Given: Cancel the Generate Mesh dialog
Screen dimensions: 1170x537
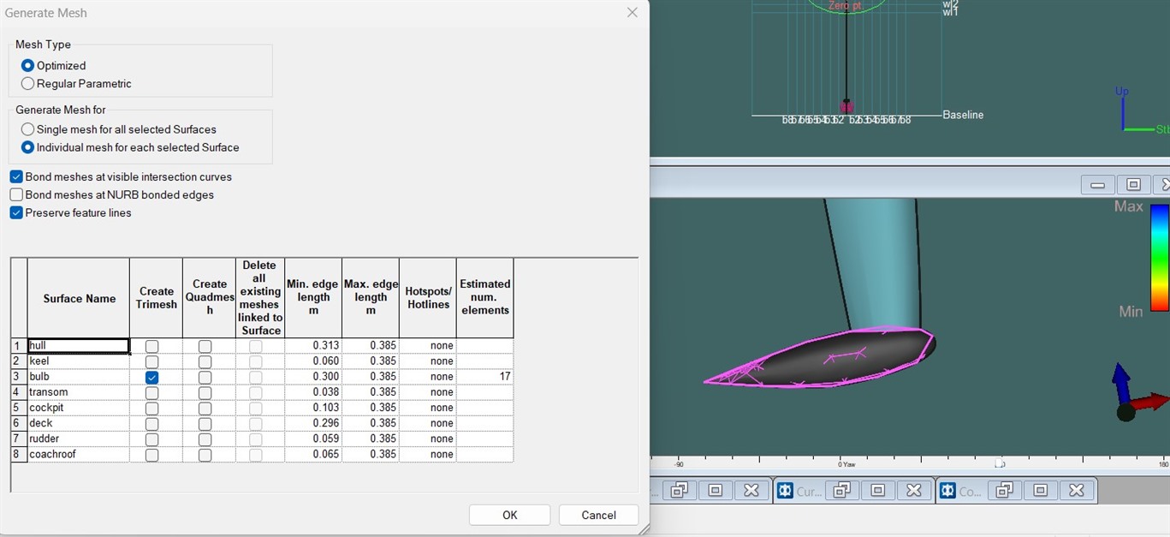Looking at the screenshot, I should click(598, 515).
